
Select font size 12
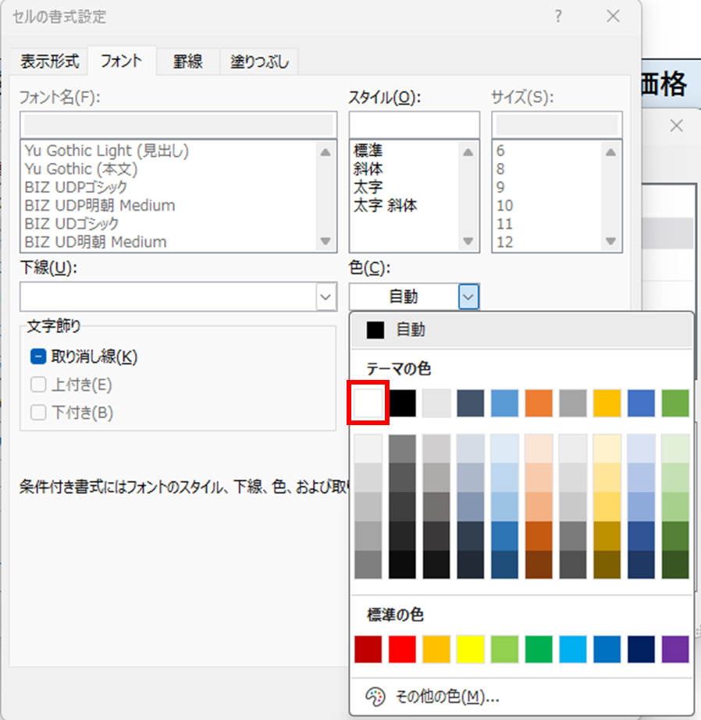coord(504,242)
